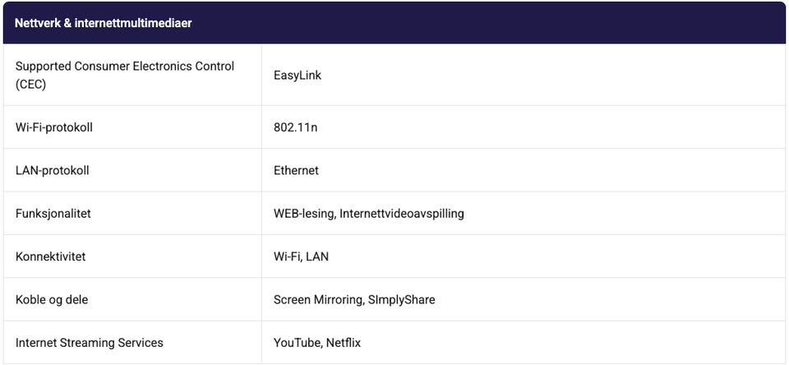Click the word Netflix in streaming row
Image resolution: width=789 pixels, height=365 pixels.
[x=343, y=342]
